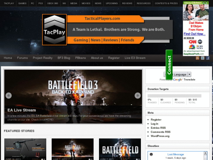Open the Forums link
The width and height of the screenshot is (213, 160).
pos(23,58)
